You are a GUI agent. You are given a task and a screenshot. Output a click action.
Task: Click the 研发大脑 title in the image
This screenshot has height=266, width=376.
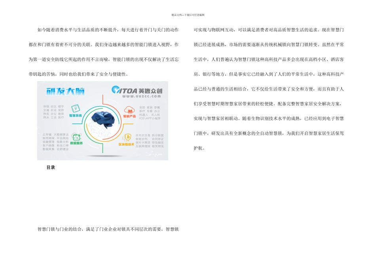65,91
